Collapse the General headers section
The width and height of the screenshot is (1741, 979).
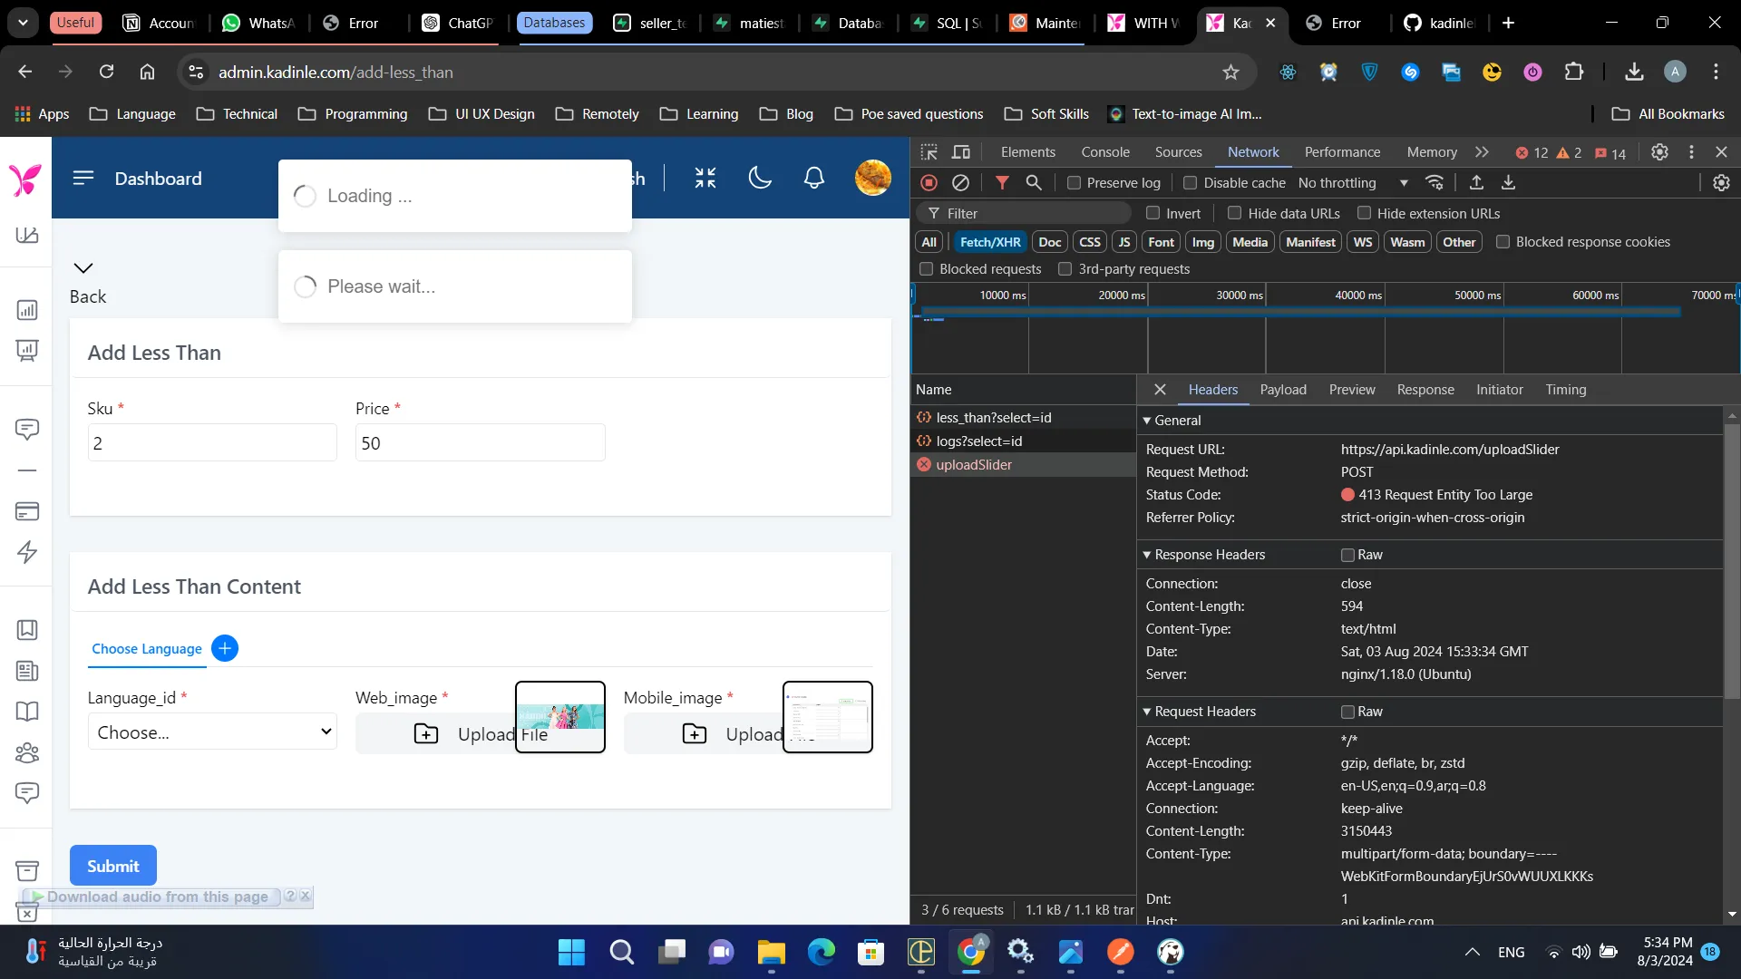point(1147,421)
